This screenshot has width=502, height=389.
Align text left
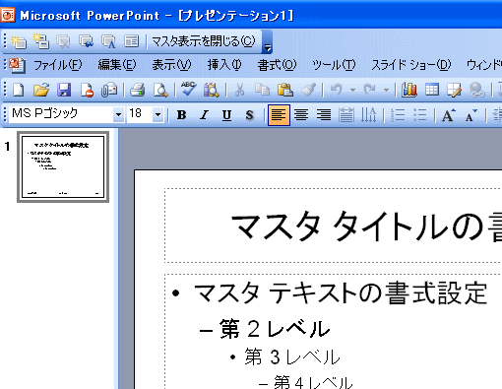[279, 115]
